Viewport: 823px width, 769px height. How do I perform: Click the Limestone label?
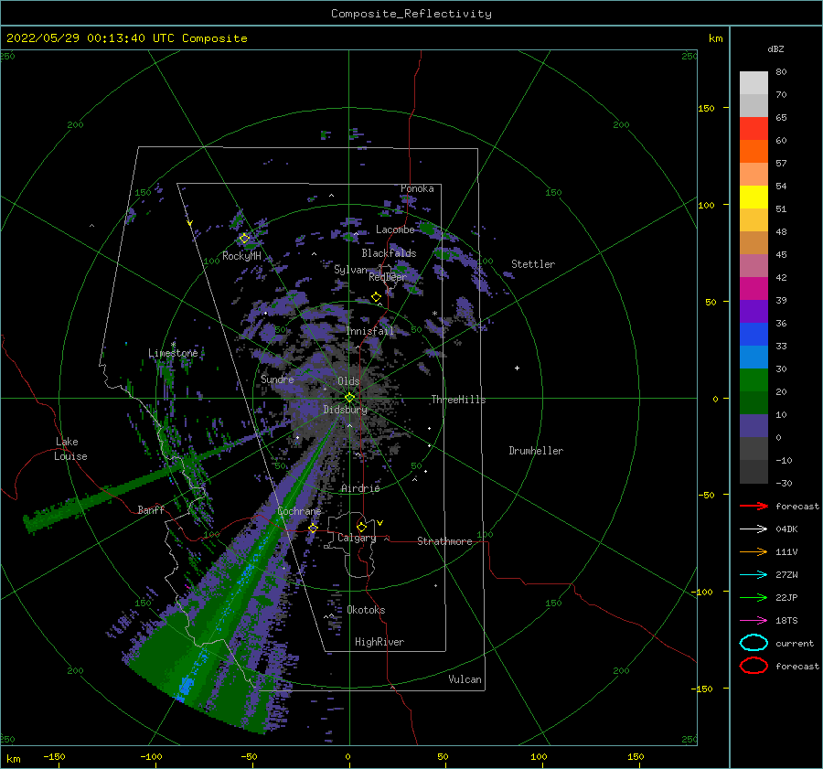tap(173, 353)
